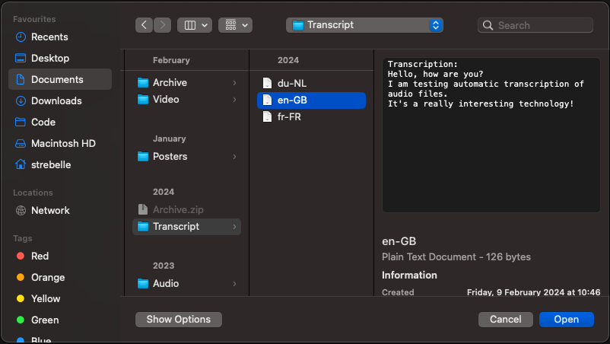Viewport: 610px width, 344px height.
Task: Click the du-NL document icon
Action: (x=267, y=83)
